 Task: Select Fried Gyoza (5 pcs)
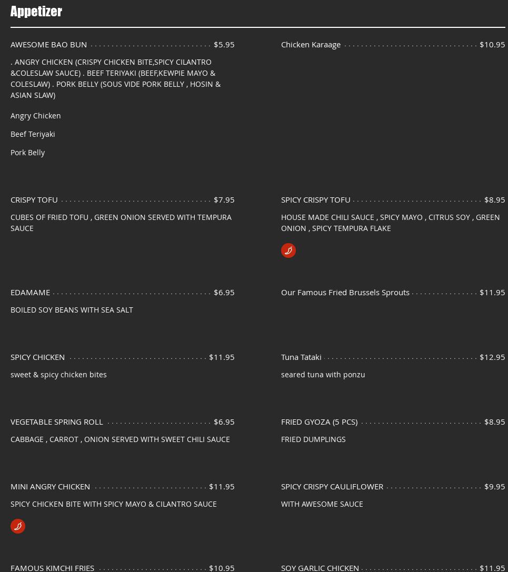319,422
